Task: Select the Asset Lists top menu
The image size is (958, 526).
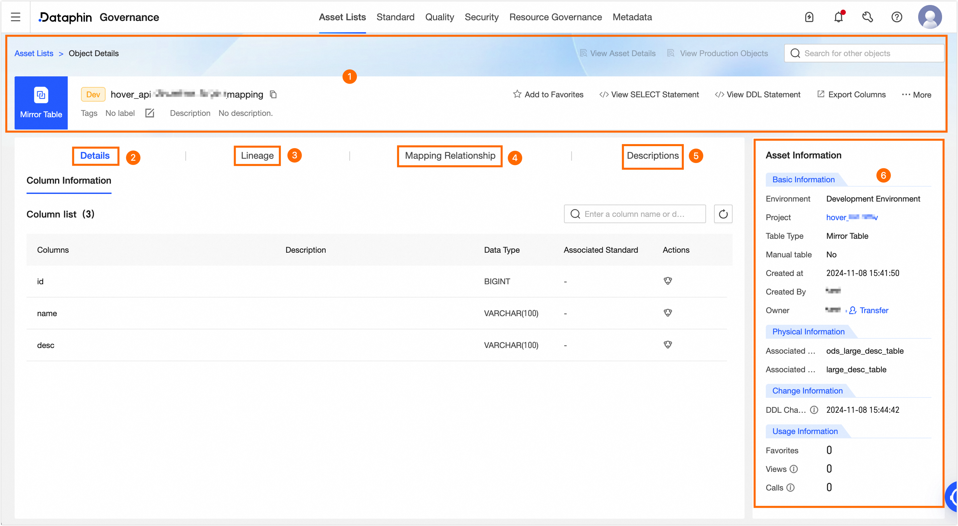Action: [342, 17]
